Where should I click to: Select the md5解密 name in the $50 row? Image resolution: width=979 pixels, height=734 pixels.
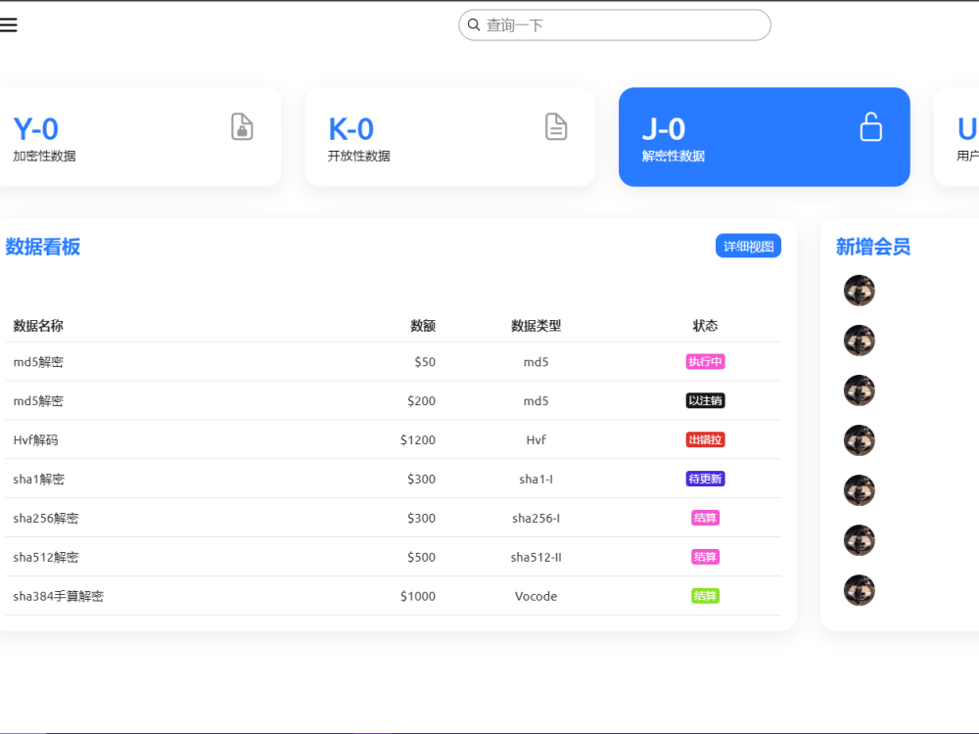click(38, 362)
